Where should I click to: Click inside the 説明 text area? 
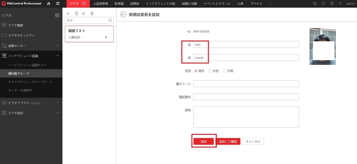click(246, 117)
